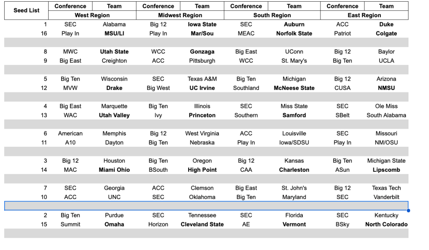Select the Alabama team cell

click(x=114, y=24)
